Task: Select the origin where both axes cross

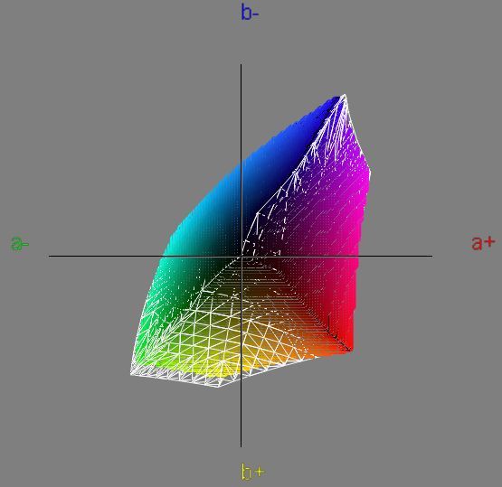Action: coord(242,256)
